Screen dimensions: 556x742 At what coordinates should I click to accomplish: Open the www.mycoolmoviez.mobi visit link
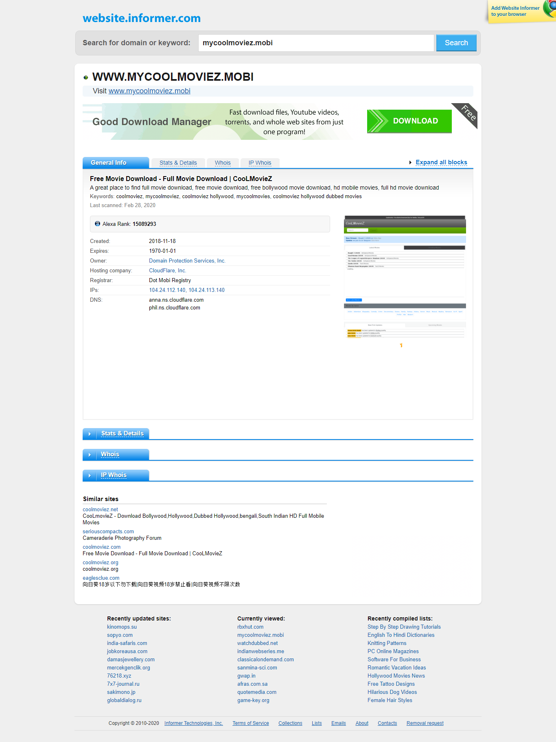point(149,91)
